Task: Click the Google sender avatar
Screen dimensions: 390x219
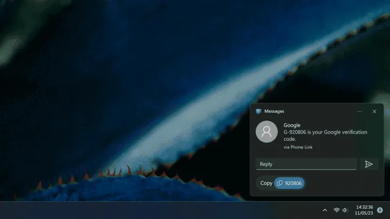Action: pyautogui.click(x=266, y=131)
